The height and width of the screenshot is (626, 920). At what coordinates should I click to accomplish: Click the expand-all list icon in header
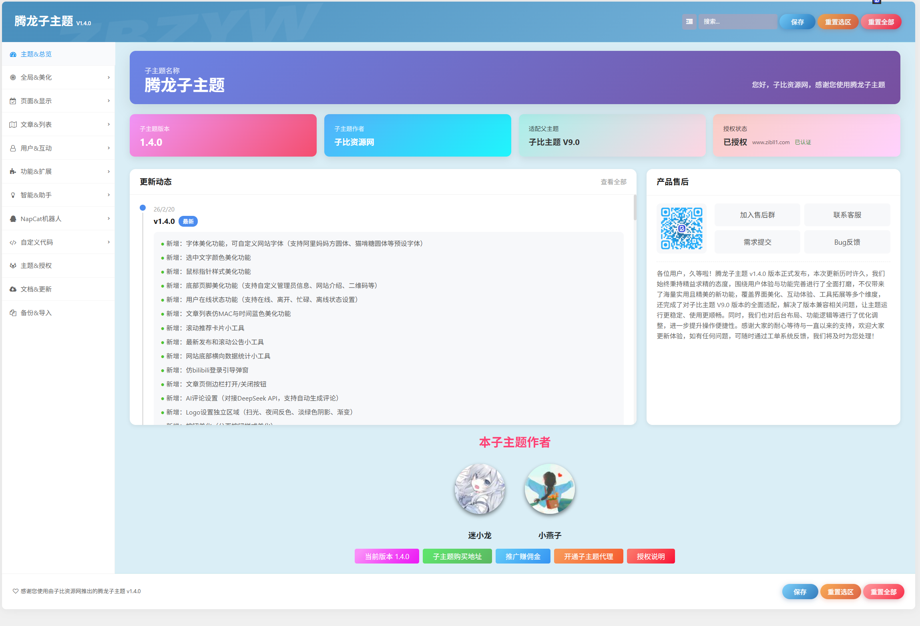[x=689, y=22]
